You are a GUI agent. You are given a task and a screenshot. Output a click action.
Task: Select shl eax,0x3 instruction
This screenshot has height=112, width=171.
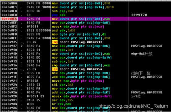pyautogui.click(x=62, y=85)
